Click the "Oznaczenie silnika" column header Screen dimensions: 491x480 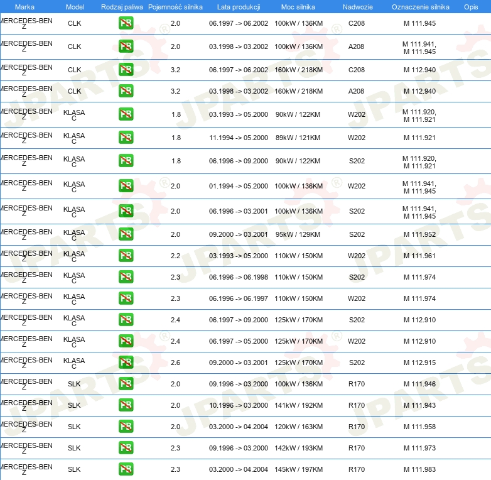420,7
